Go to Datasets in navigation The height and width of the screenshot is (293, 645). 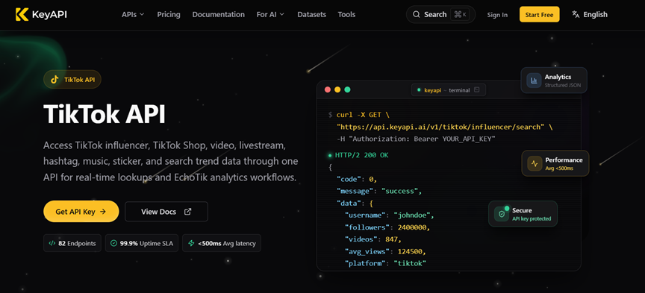[312, 14]
